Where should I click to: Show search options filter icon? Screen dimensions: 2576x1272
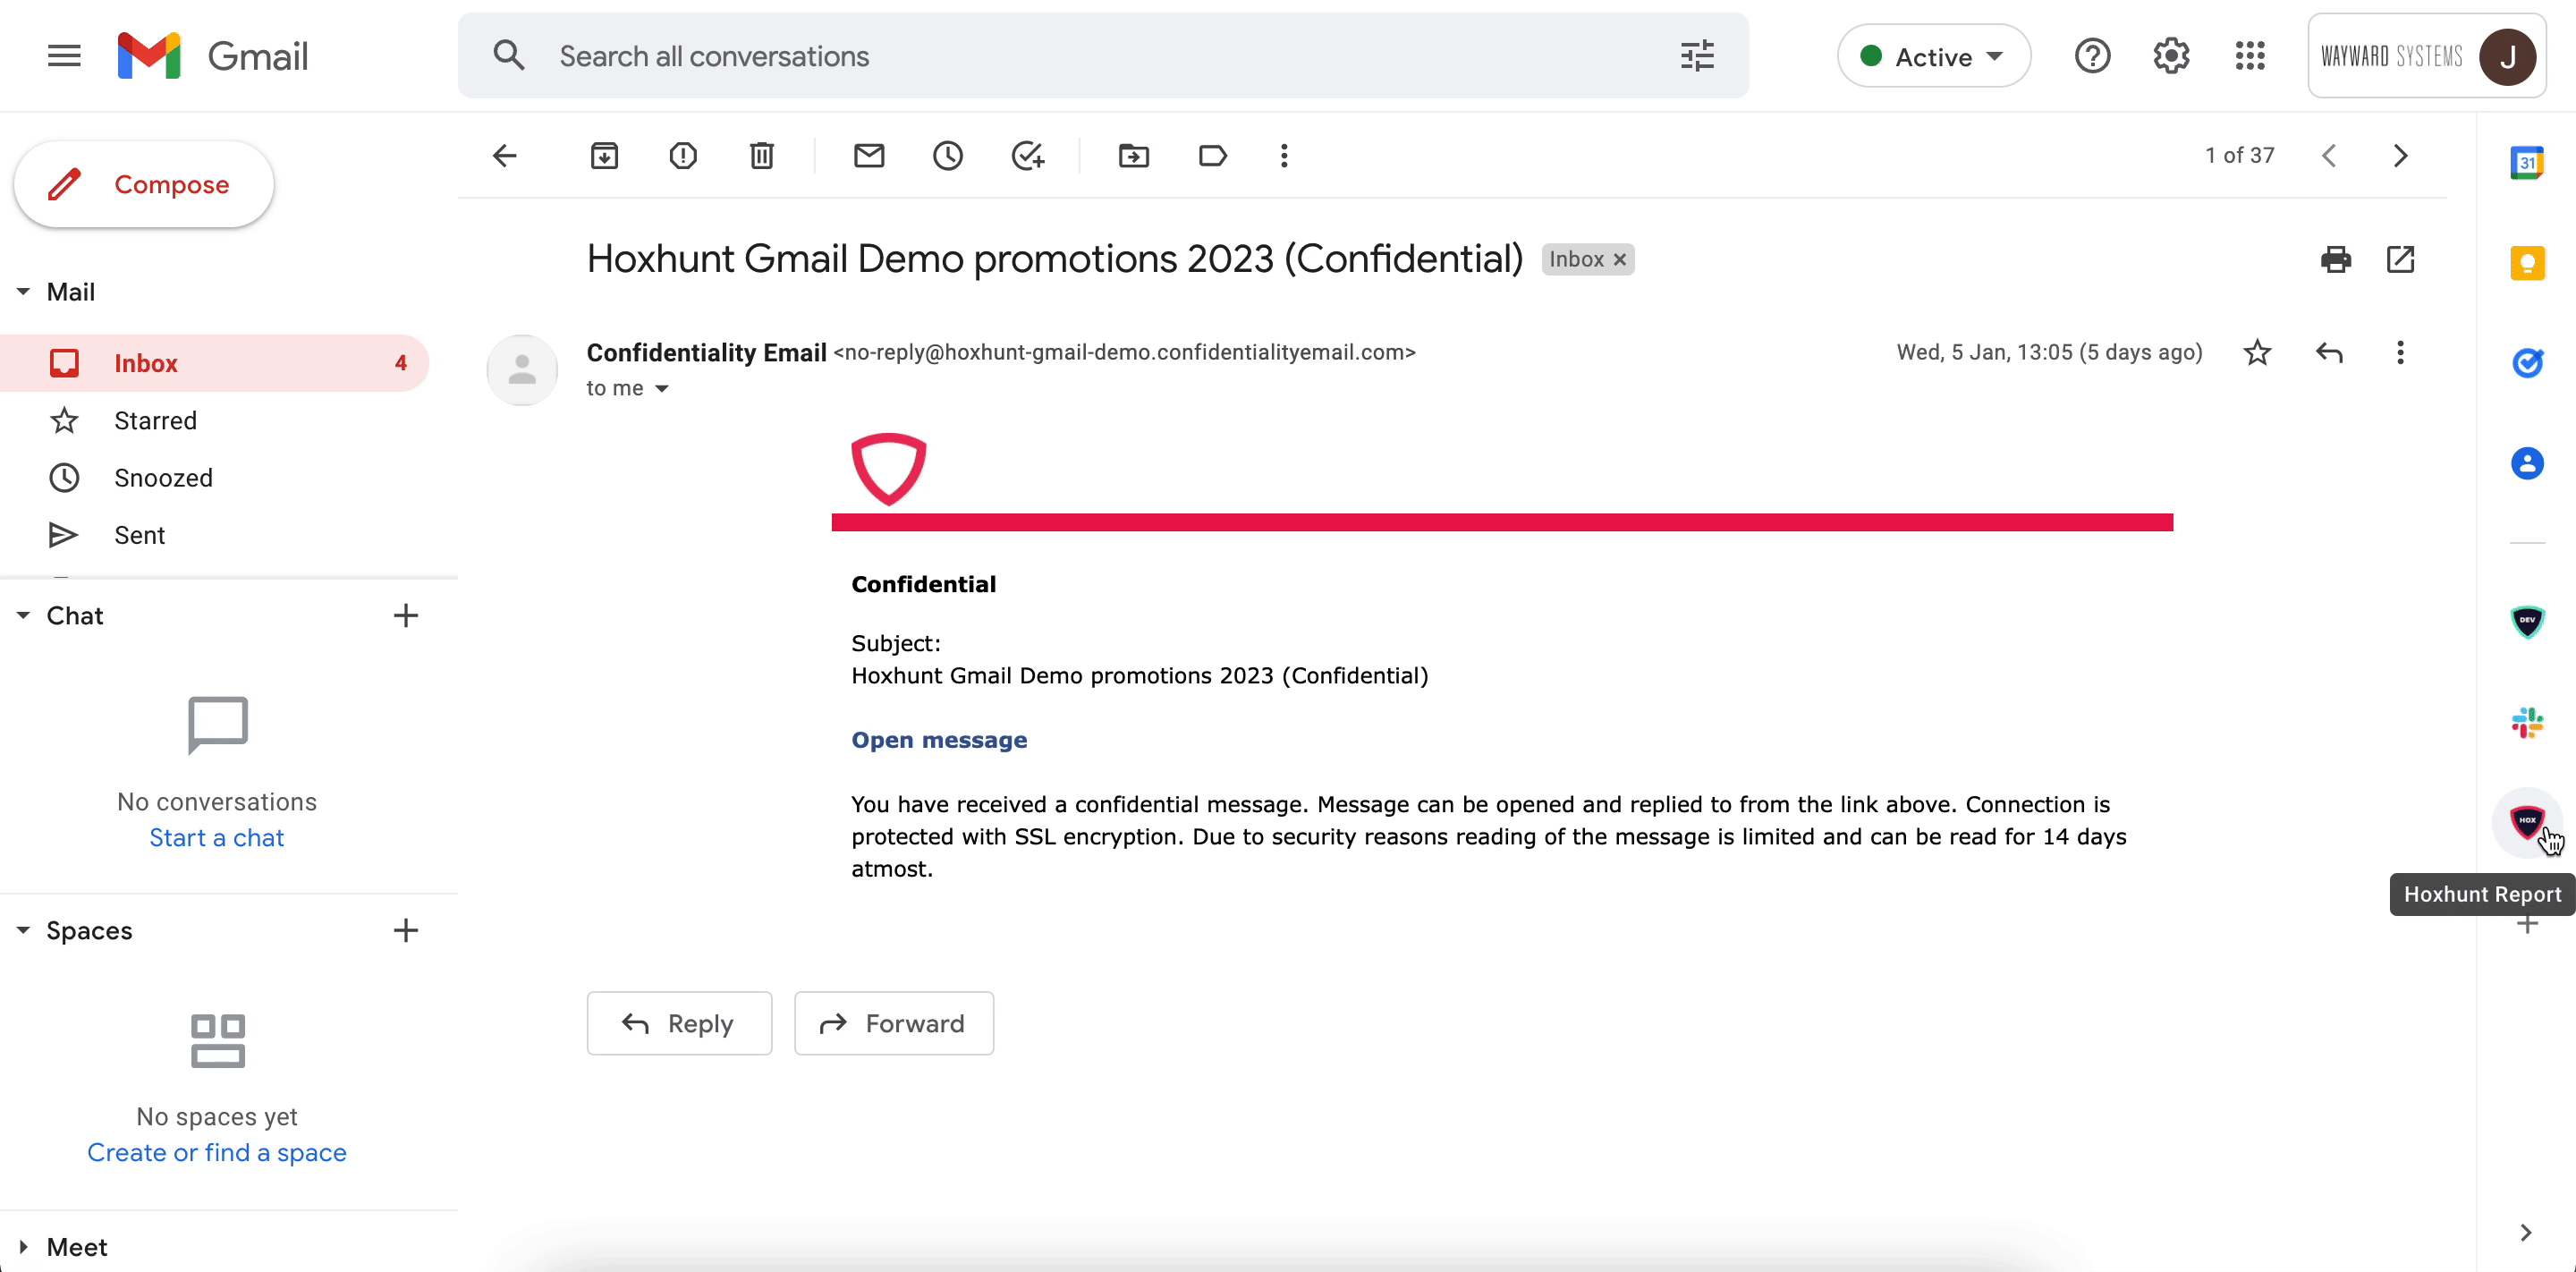coord(1697,56)
